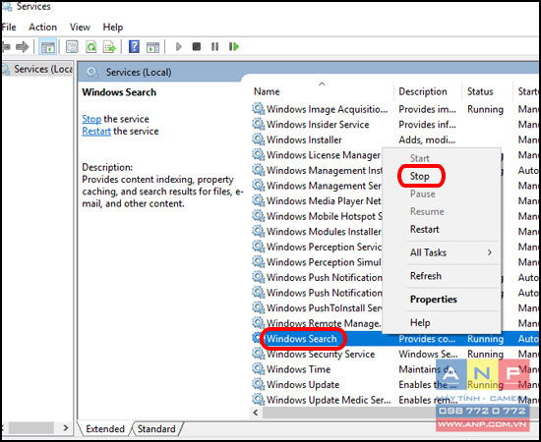The width and height of the screenshot is (541, 442).
Task: Click the Pause Service toolbar icon
Action: pyautogui.click(x=214, y=46)
